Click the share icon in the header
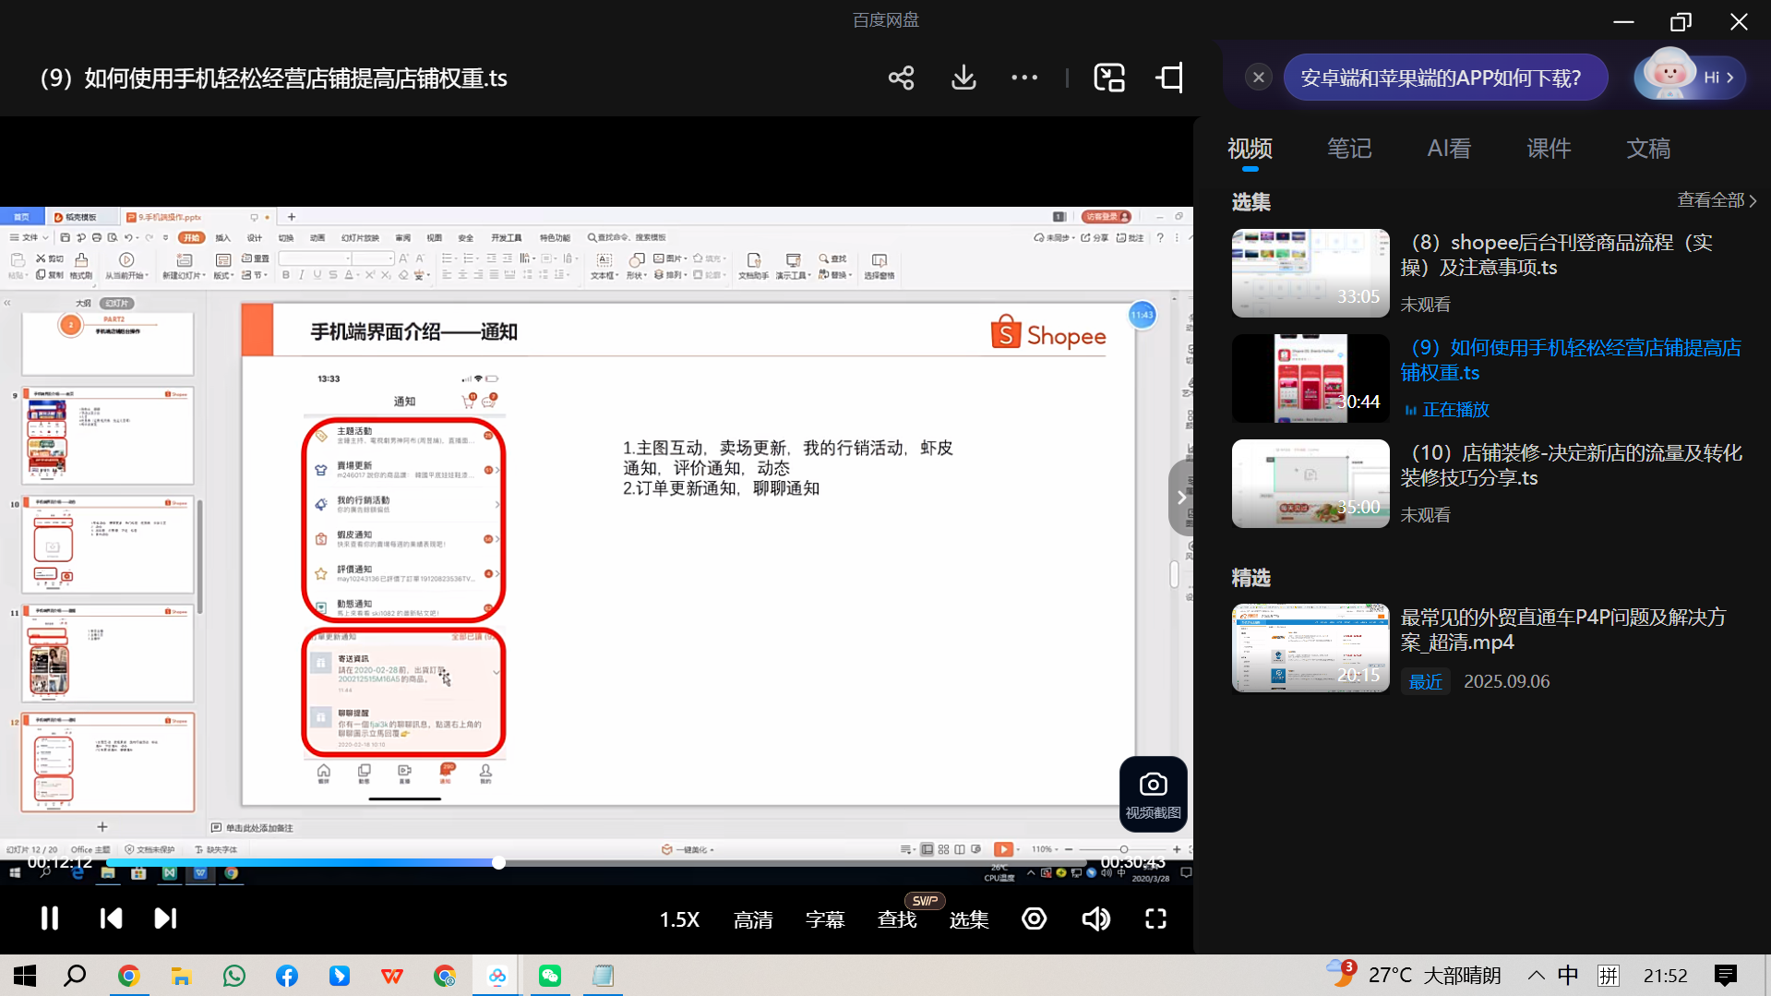This screenshot has width=1771, height=996. point(901,78)
